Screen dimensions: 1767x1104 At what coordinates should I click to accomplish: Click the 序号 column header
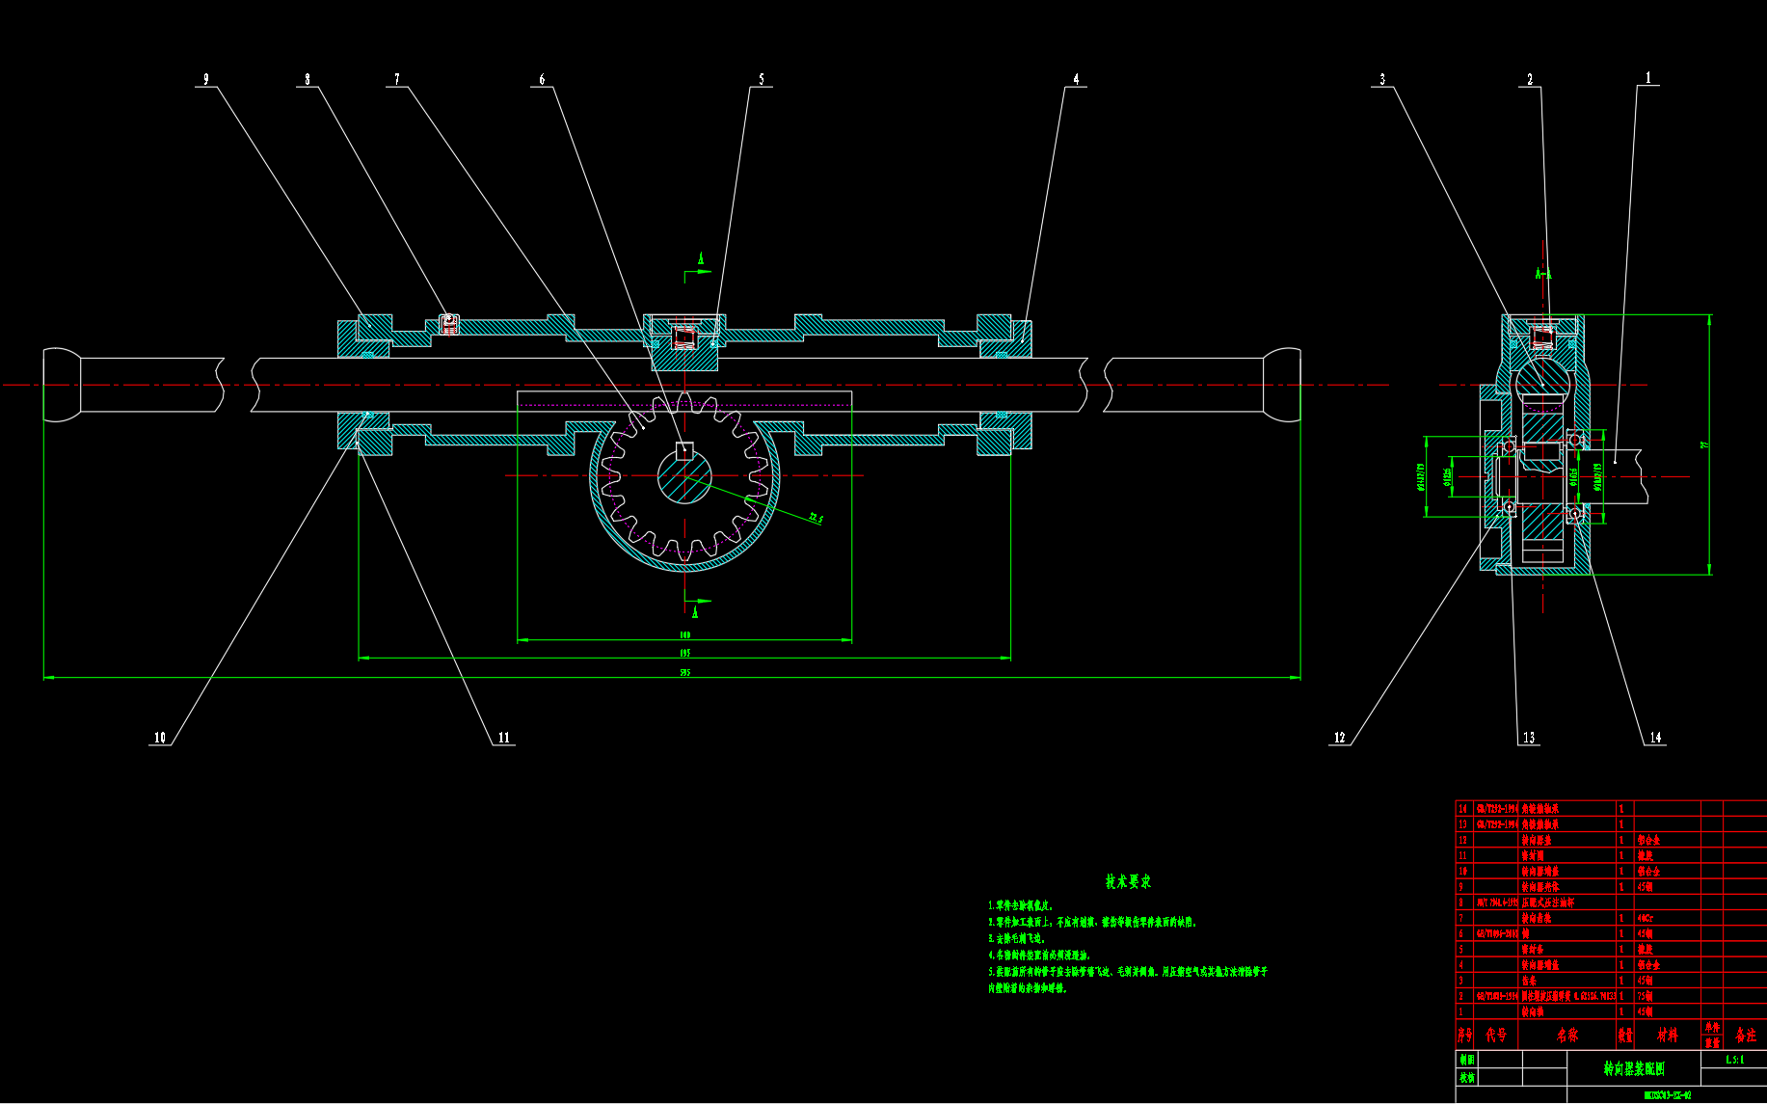click(1465, 1035)
